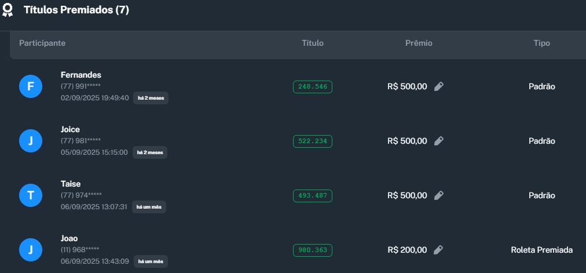
Task: Click the pencil icon beside Joice's prize
Action: 439,141
